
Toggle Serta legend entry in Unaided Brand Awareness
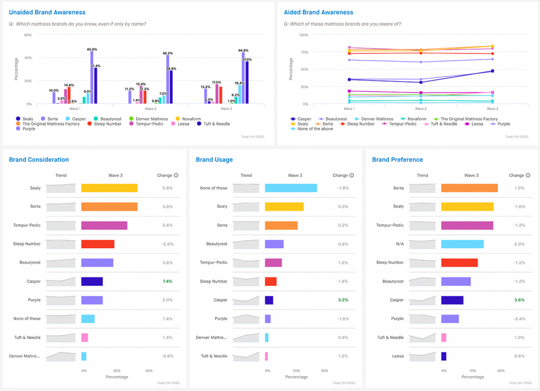click(49, 119)
